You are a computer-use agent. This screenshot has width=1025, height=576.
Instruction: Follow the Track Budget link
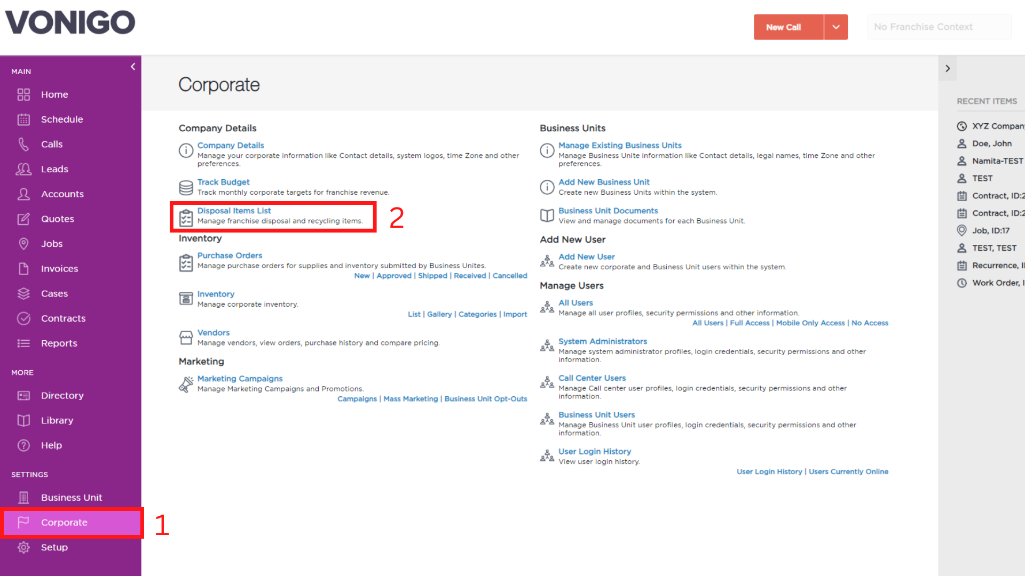(x=223, y=182)
